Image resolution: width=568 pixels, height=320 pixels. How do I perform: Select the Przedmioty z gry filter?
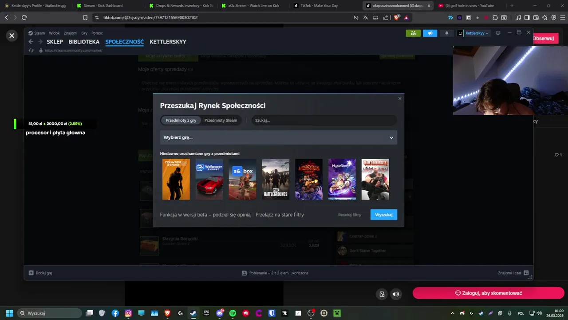[x=181, y=120]
